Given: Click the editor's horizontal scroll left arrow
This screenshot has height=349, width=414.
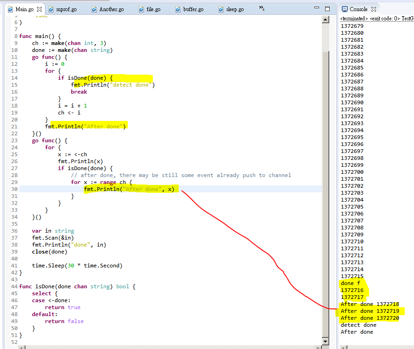Looking at the screenshot, I should [x=26, y=346].
